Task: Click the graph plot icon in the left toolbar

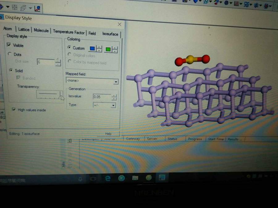Action: (x=37, y=9)
